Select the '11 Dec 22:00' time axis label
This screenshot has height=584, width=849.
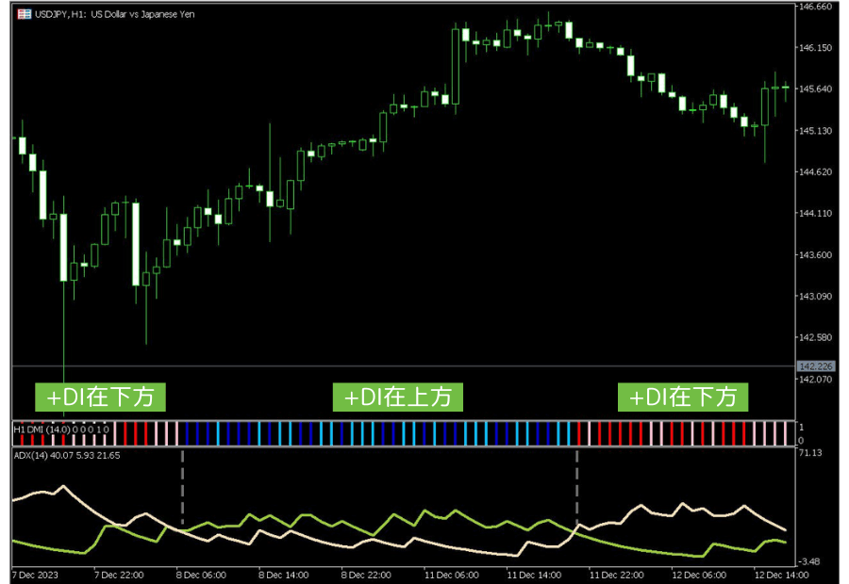pyautogui.click(x=617, y=575)
